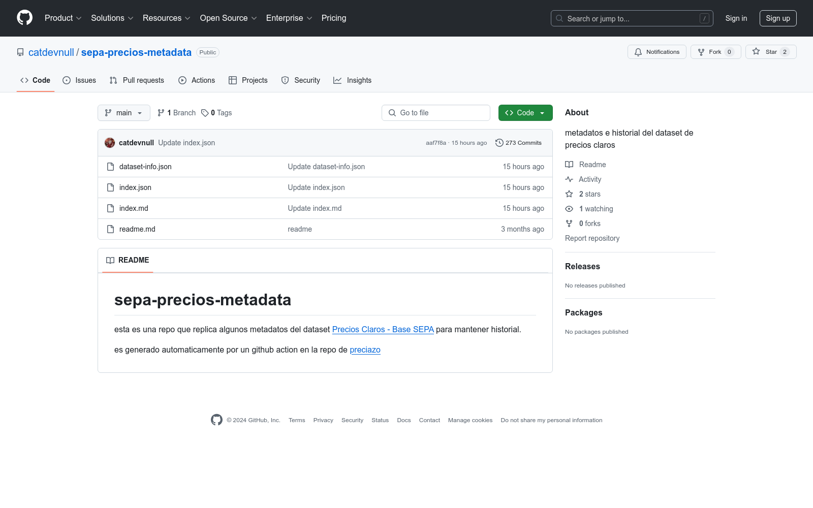Click the Releases heading link

point(582,266)
